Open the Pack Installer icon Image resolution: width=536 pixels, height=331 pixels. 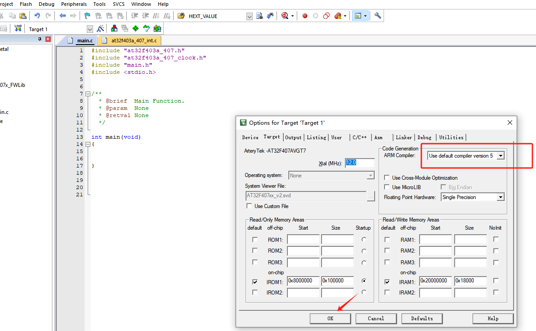[157, 28]
